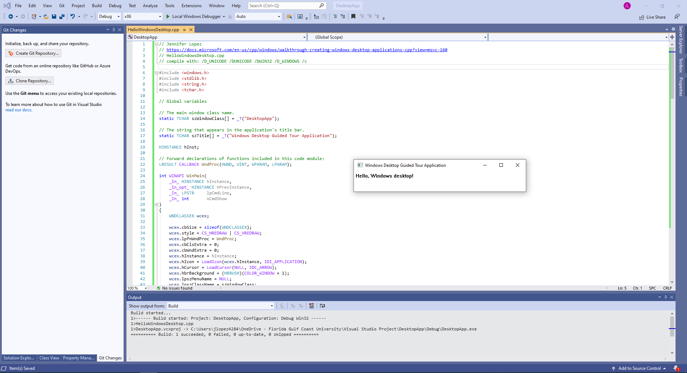Viewport: 687px width, 373px height.
Task: Toggle word wrap in the Output pane
Action: click(322, 306)
